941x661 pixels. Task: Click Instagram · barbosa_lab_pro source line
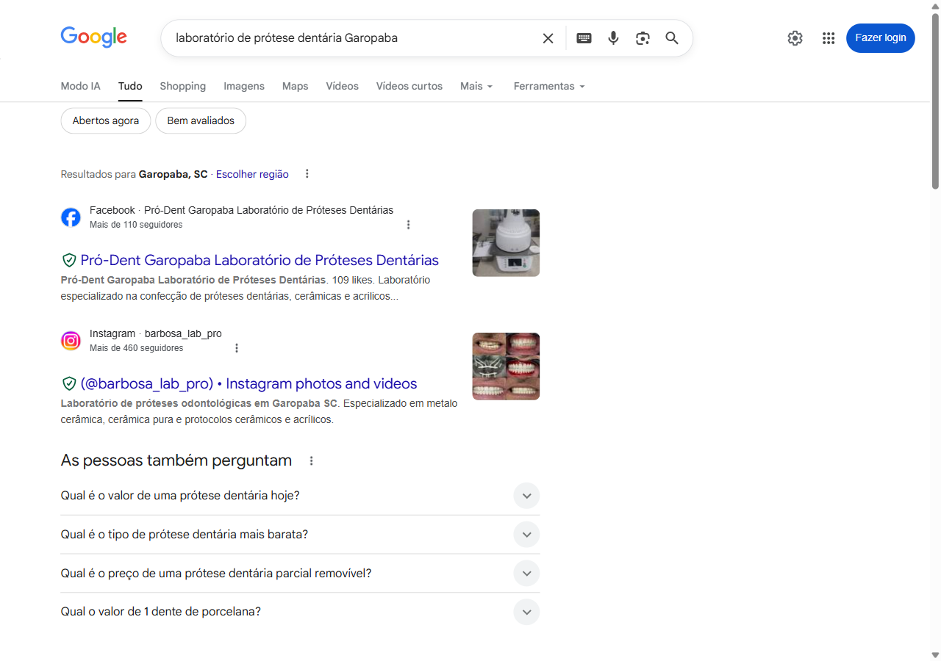click(155, 333)
